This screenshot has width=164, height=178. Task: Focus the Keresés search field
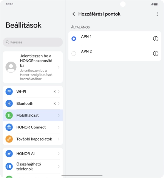(x=33, y=42)
